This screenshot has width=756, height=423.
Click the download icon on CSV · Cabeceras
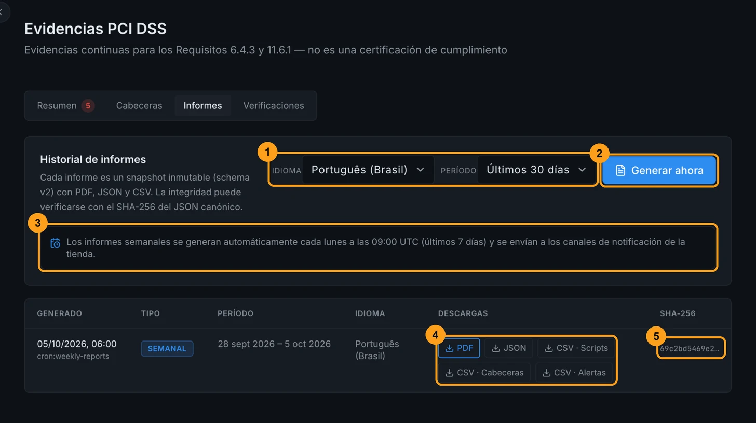coord(450,373)
